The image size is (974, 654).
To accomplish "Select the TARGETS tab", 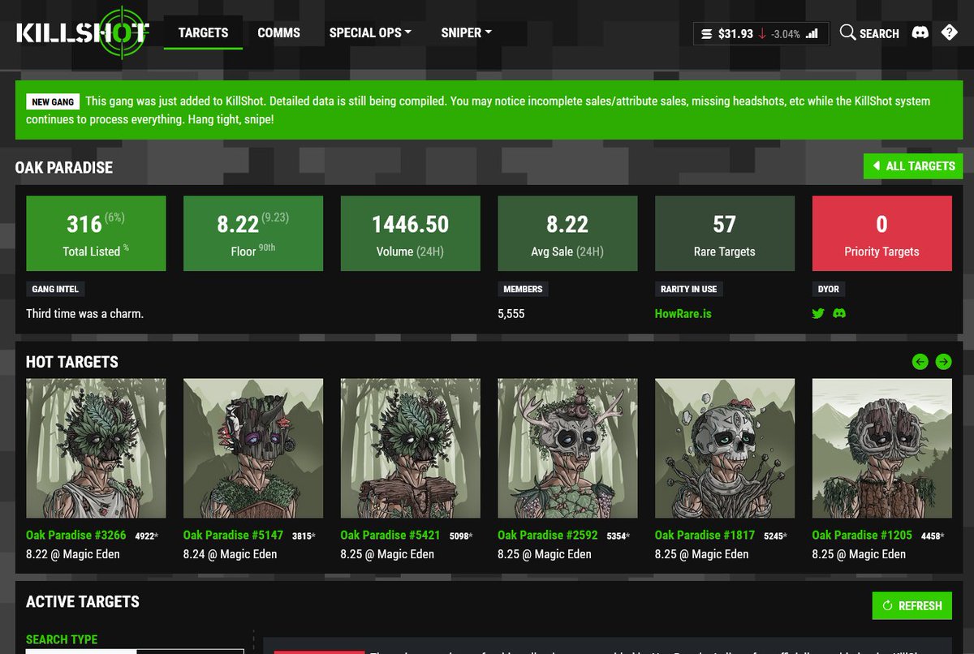I will click(x=202, y=32).
